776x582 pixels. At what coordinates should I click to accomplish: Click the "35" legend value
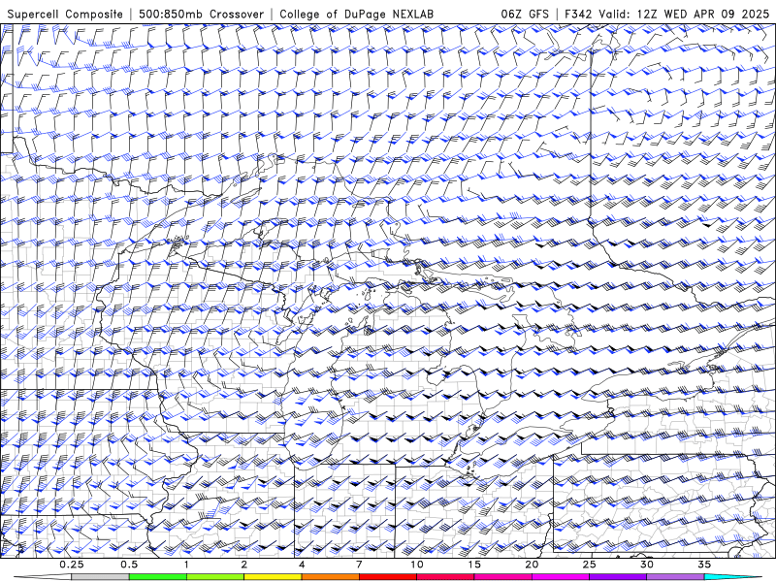[704, 565]
